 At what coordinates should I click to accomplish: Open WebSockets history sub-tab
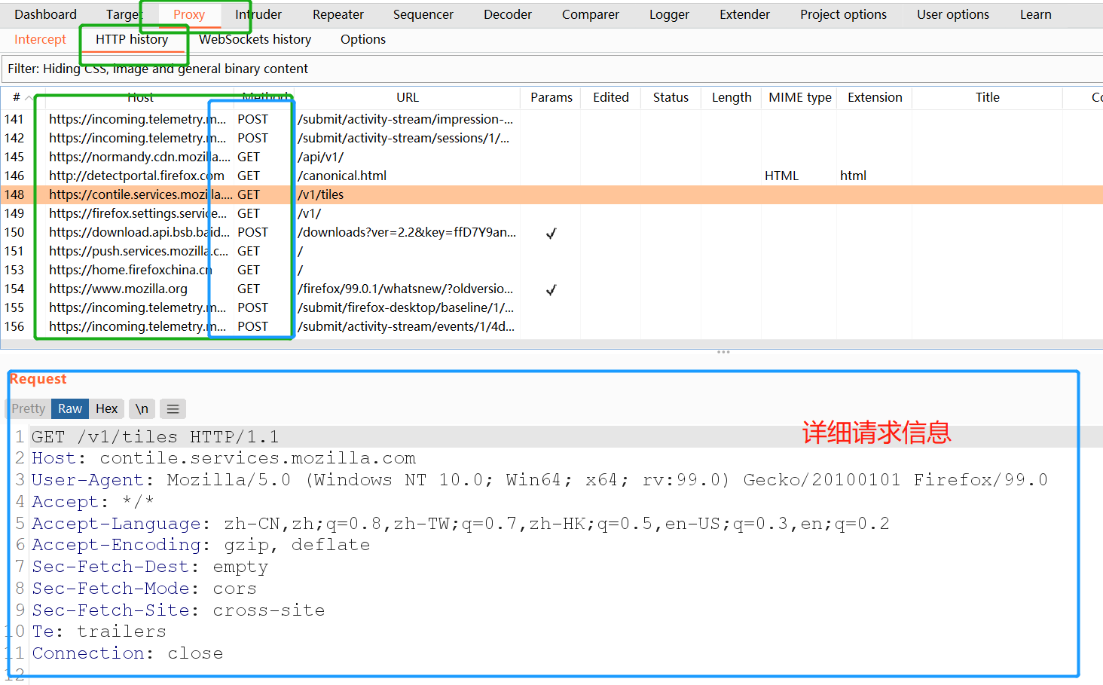pyautogui.click(x=255, y=39)
